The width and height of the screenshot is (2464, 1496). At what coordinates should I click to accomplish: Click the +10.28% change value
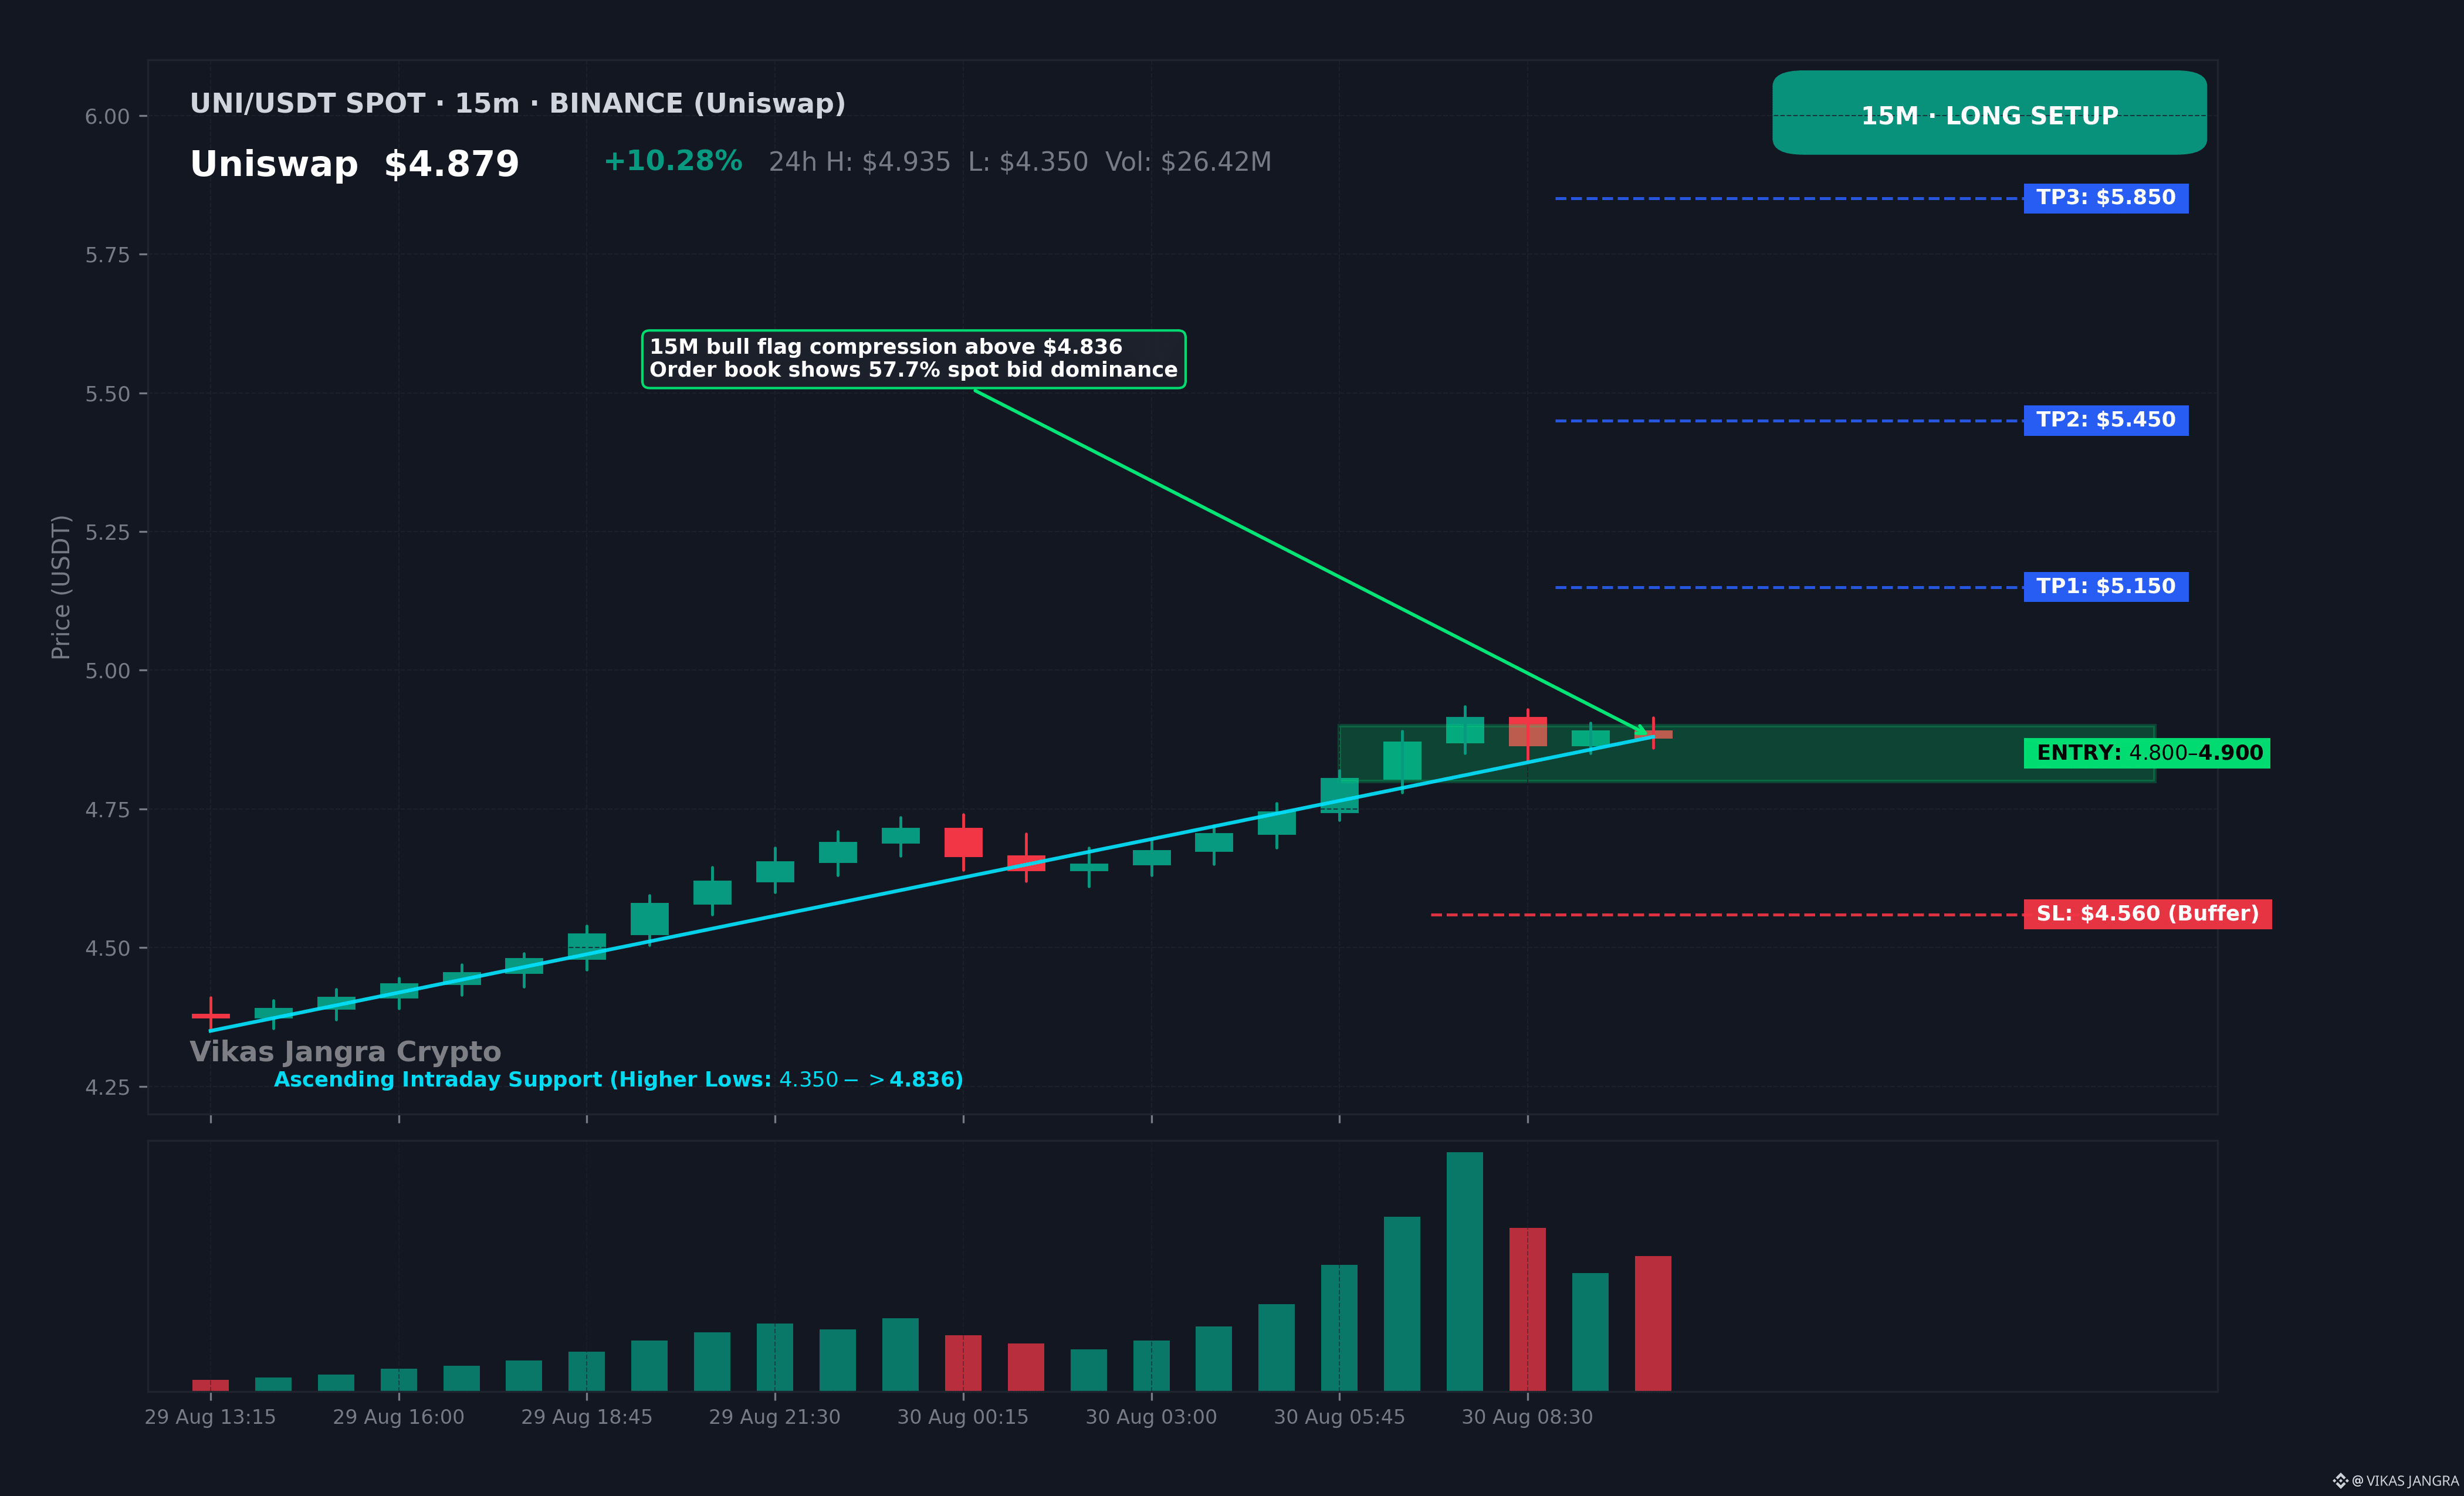(673, 161)
